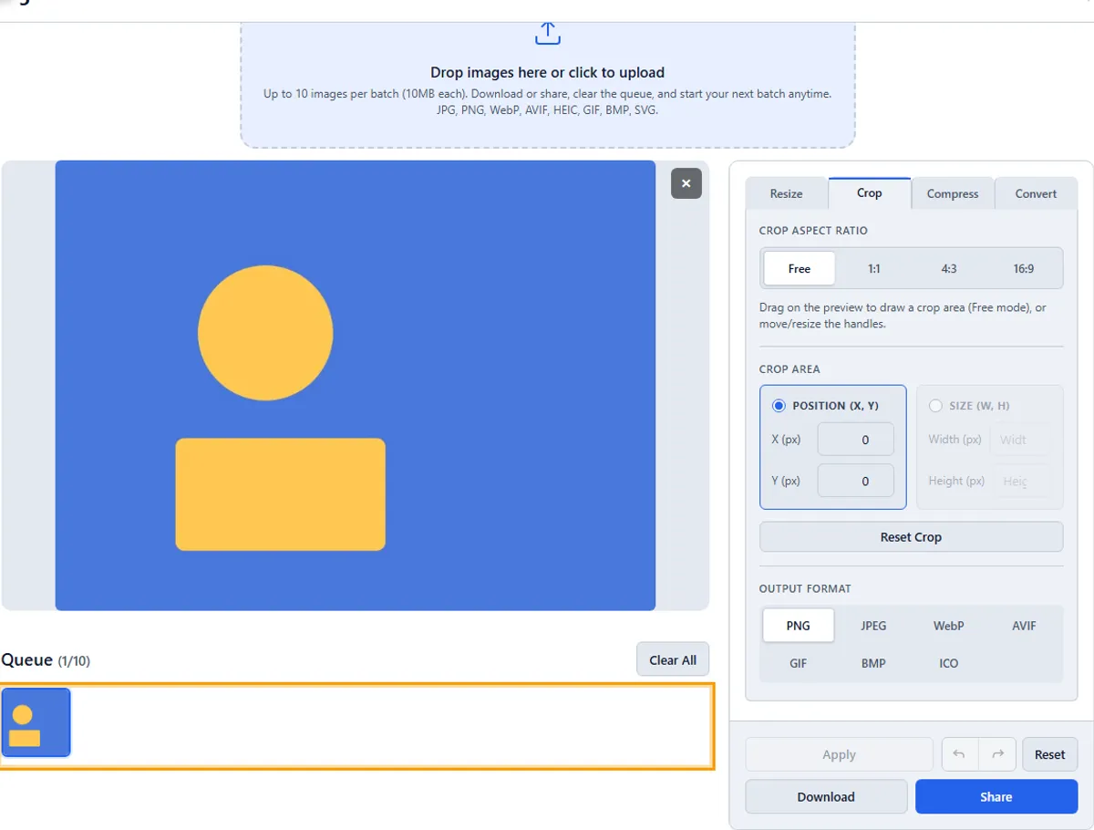Remove image with the X button
This screenshot has height=830, width=1094.
pos(686,183)
